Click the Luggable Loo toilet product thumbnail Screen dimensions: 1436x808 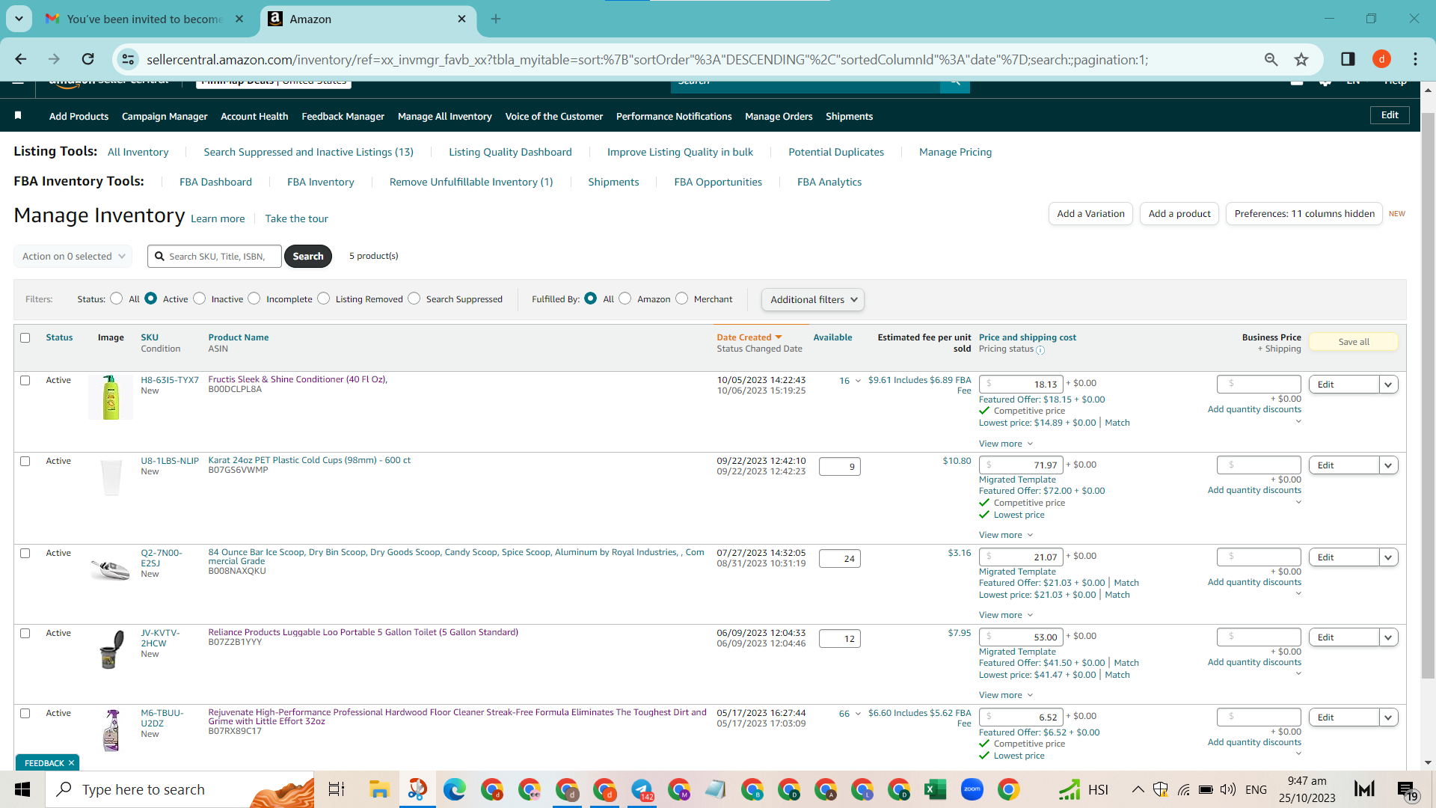[111, 649]
